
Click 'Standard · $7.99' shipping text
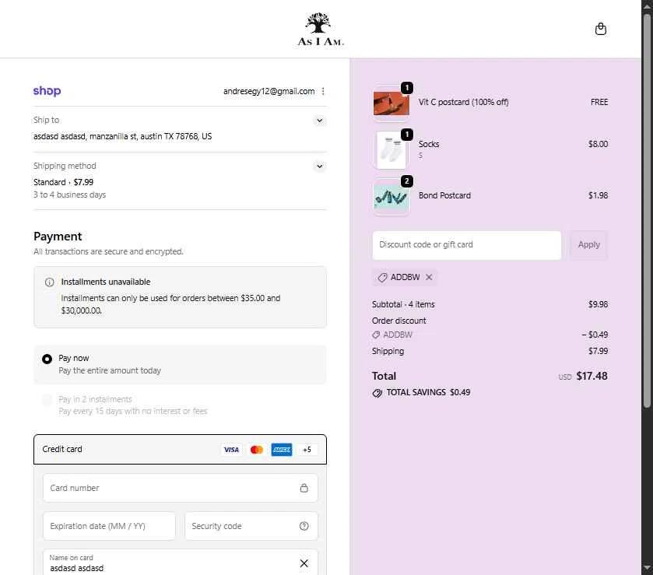pos(63,182)
